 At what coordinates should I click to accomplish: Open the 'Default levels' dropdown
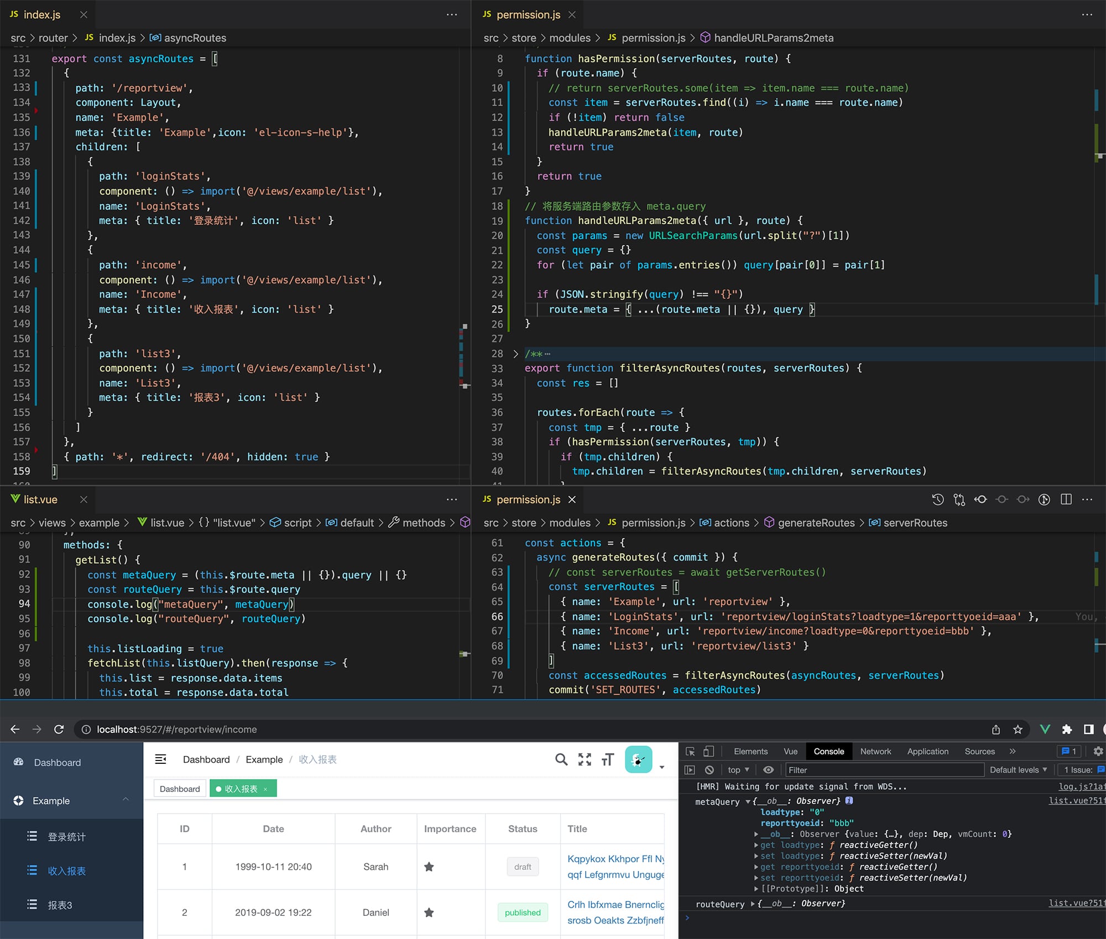point(1018,769)
